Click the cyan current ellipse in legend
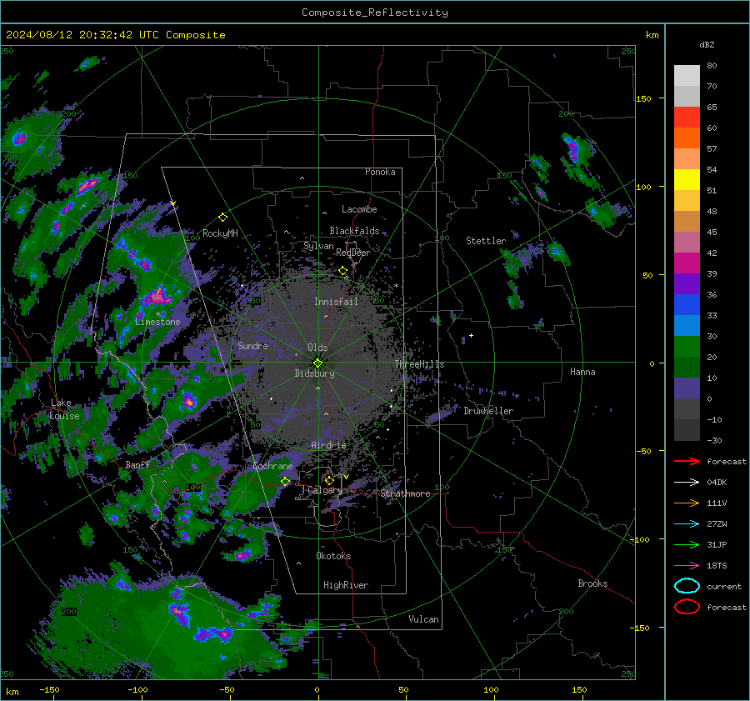Screen dimensions: 750x701 687,586
